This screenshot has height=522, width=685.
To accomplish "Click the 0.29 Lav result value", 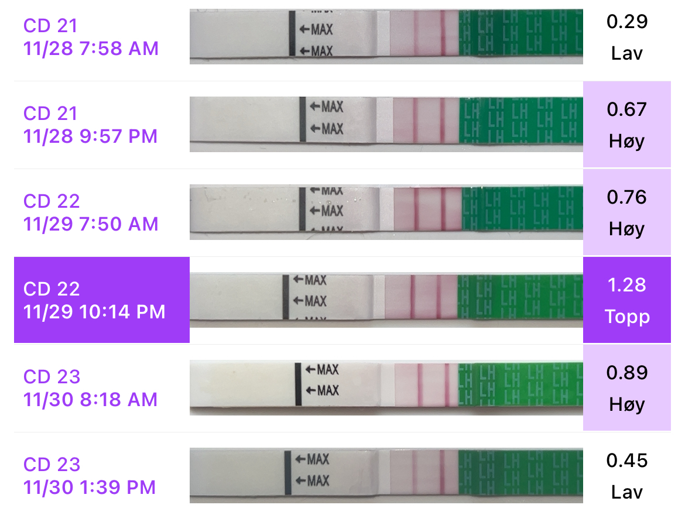I will [626, 37].
